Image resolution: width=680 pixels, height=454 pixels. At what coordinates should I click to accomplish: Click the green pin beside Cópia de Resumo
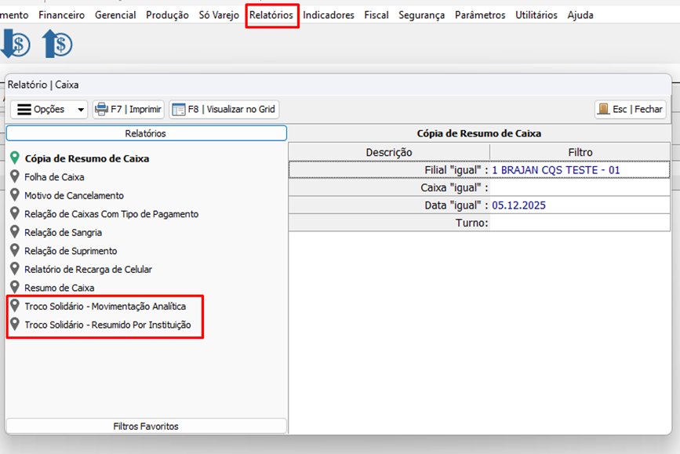(x=14, y=158)
